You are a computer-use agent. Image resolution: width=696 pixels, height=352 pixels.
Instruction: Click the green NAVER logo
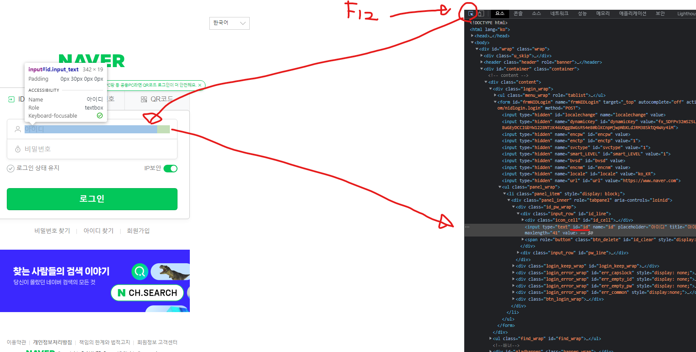pos(92,61)
